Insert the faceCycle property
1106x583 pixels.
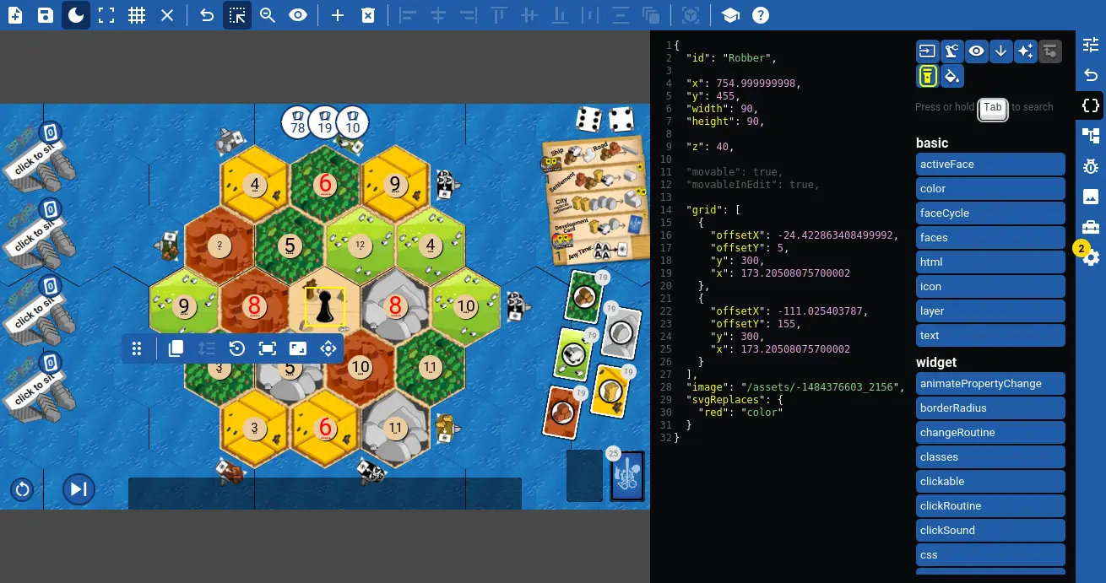pyautogui.click(x=990, y=213)
